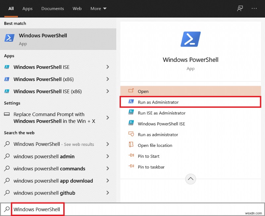Choose Open file location
The image size is (265, 216).
pyautogui.click(x=155, y=145)
